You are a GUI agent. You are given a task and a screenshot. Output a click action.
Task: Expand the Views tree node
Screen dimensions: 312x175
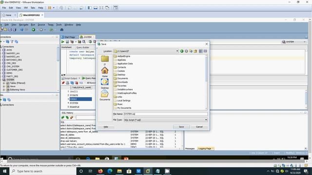click(x=3, y=87)
